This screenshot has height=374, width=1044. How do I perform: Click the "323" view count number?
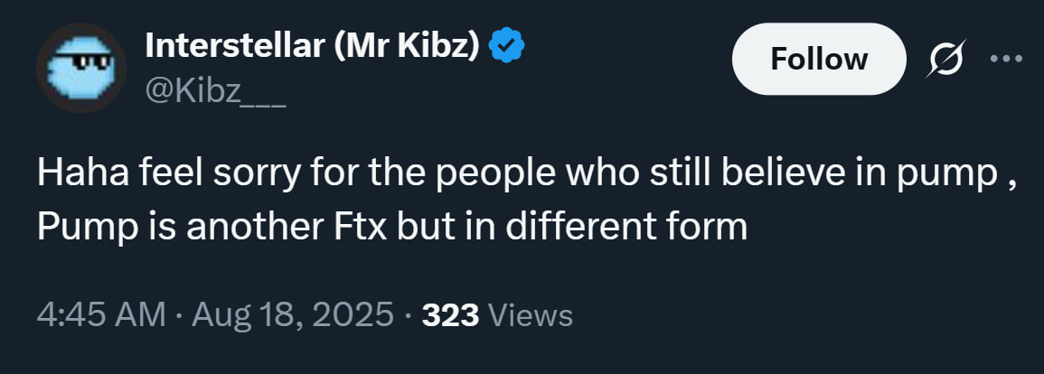(451, 315)
